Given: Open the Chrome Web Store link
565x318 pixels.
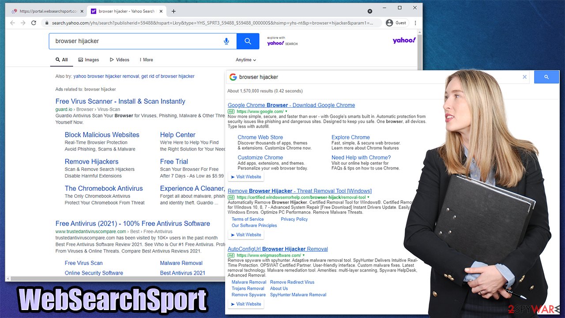Looking at the screenshot, I should [260, 137].
